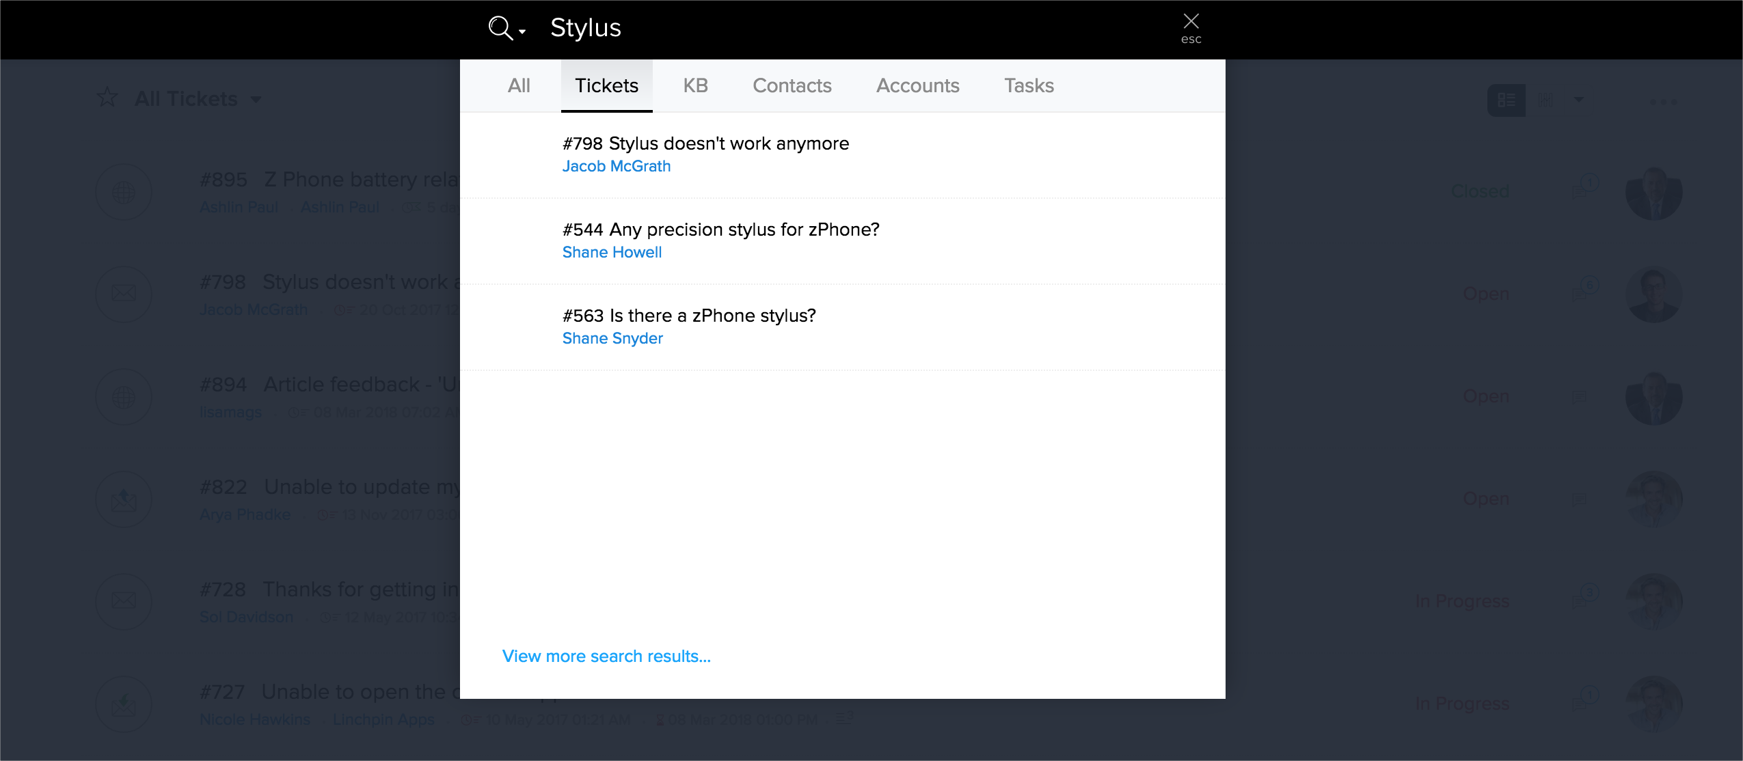Open ticket #798 Stylus doesn't work anymore
Viewport: 1743px width, 761px height.
(705, 143)
